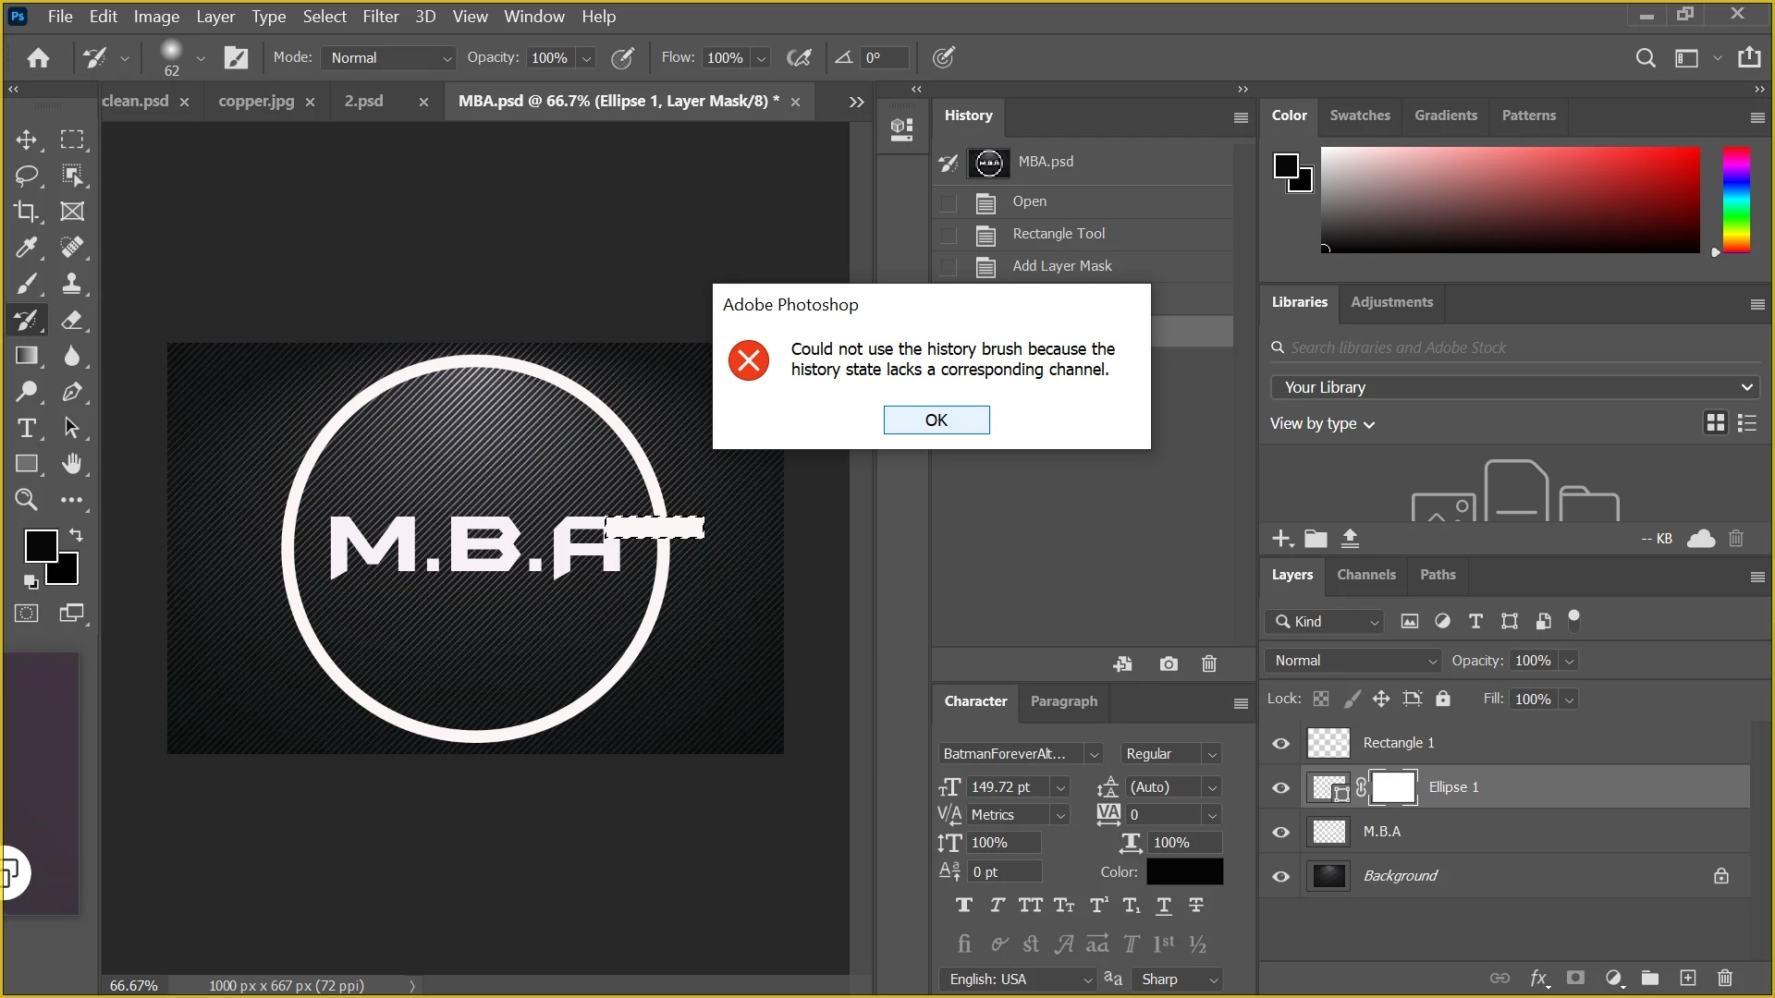Open the brush Mode dropdown

pyautogui.click(x=388, y=57)
